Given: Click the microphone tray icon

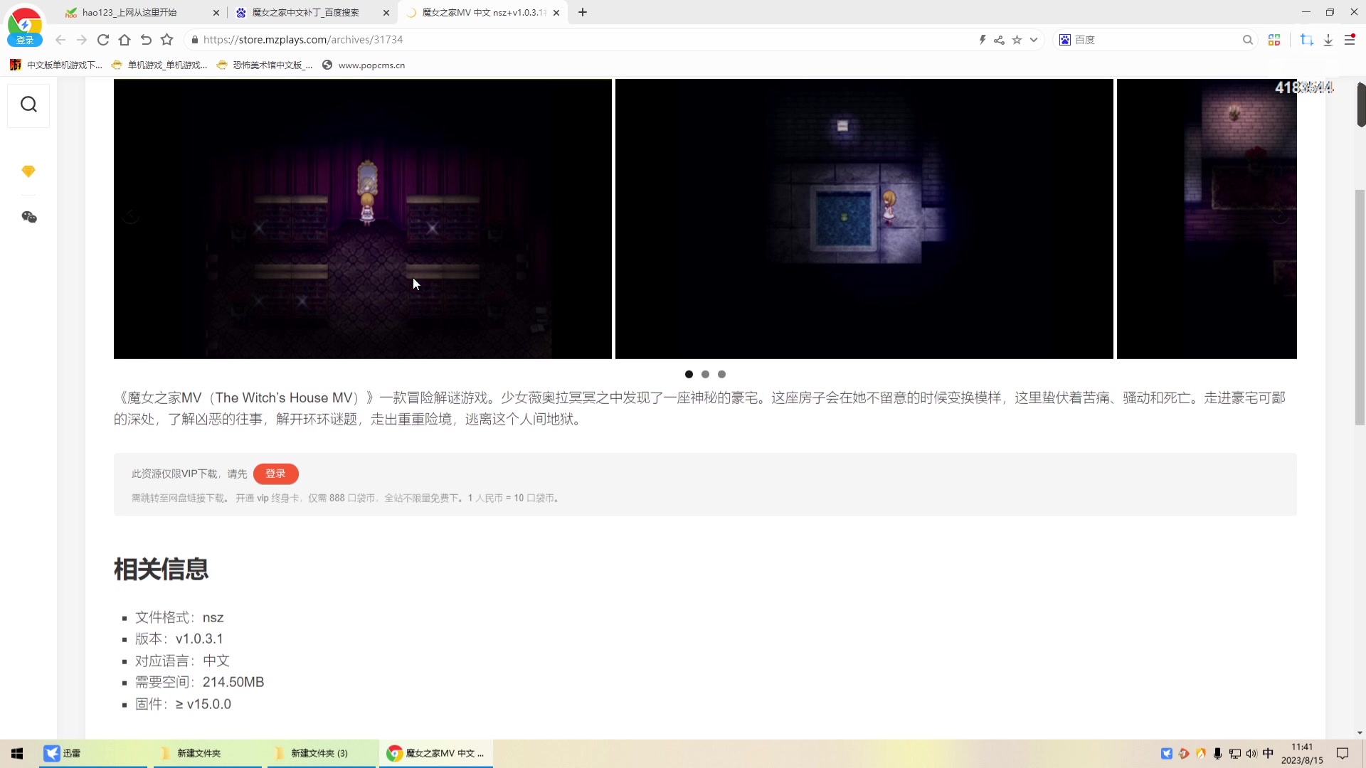Looking at the screenshot, I should pyautogui.click(x=1218, y=754).
